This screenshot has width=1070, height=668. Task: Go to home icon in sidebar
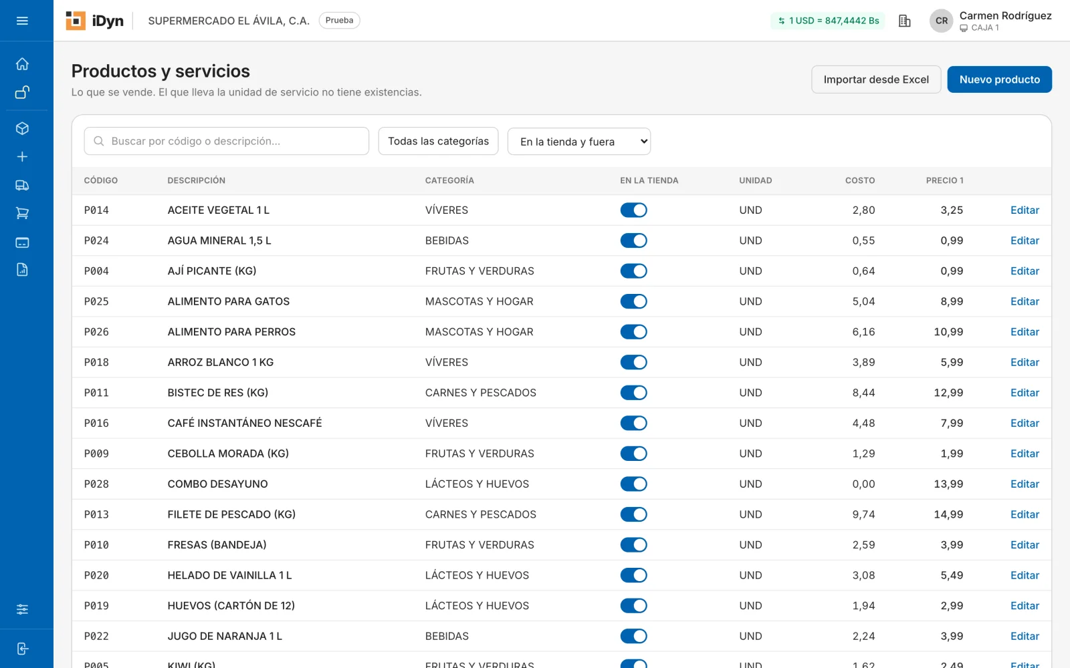22,64
